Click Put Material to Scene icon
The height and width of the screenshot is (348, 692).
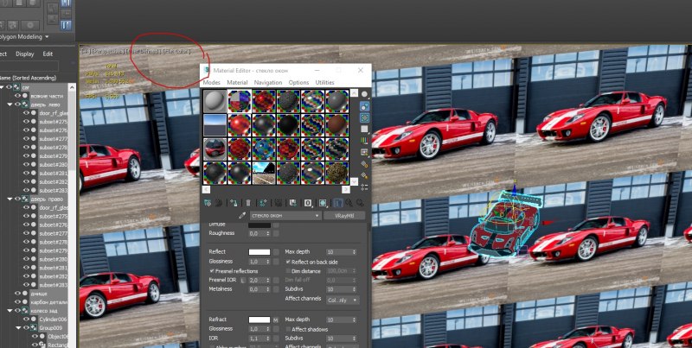219,203
